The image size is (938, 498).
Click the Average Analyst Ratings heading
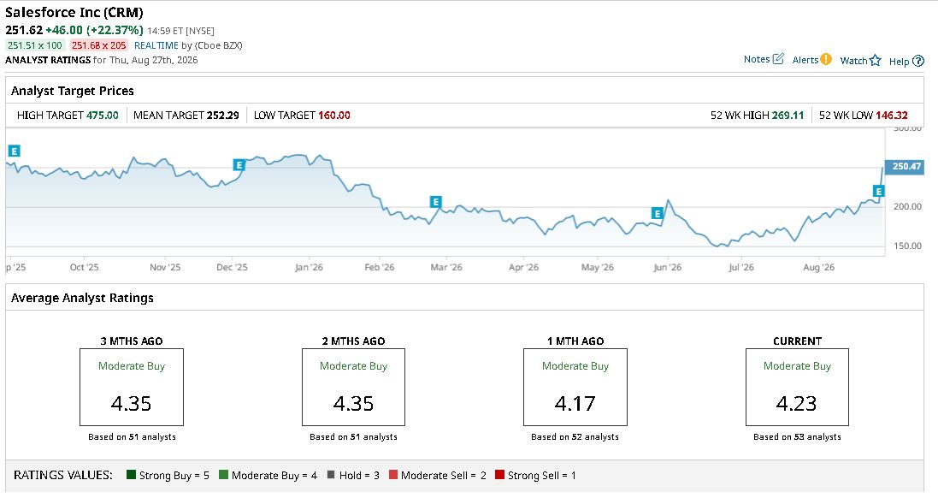pos(83,298)
